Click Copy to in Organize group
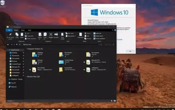This screenshot has height=110, width=175. pos(45,36)
